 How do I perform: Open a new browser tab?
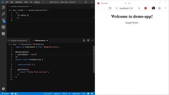pos(129,3)
